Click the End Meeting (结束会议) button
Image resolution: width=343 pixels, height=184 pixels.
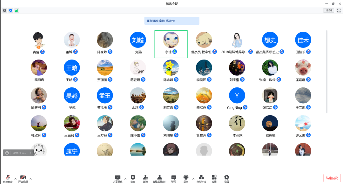(332, 178)
